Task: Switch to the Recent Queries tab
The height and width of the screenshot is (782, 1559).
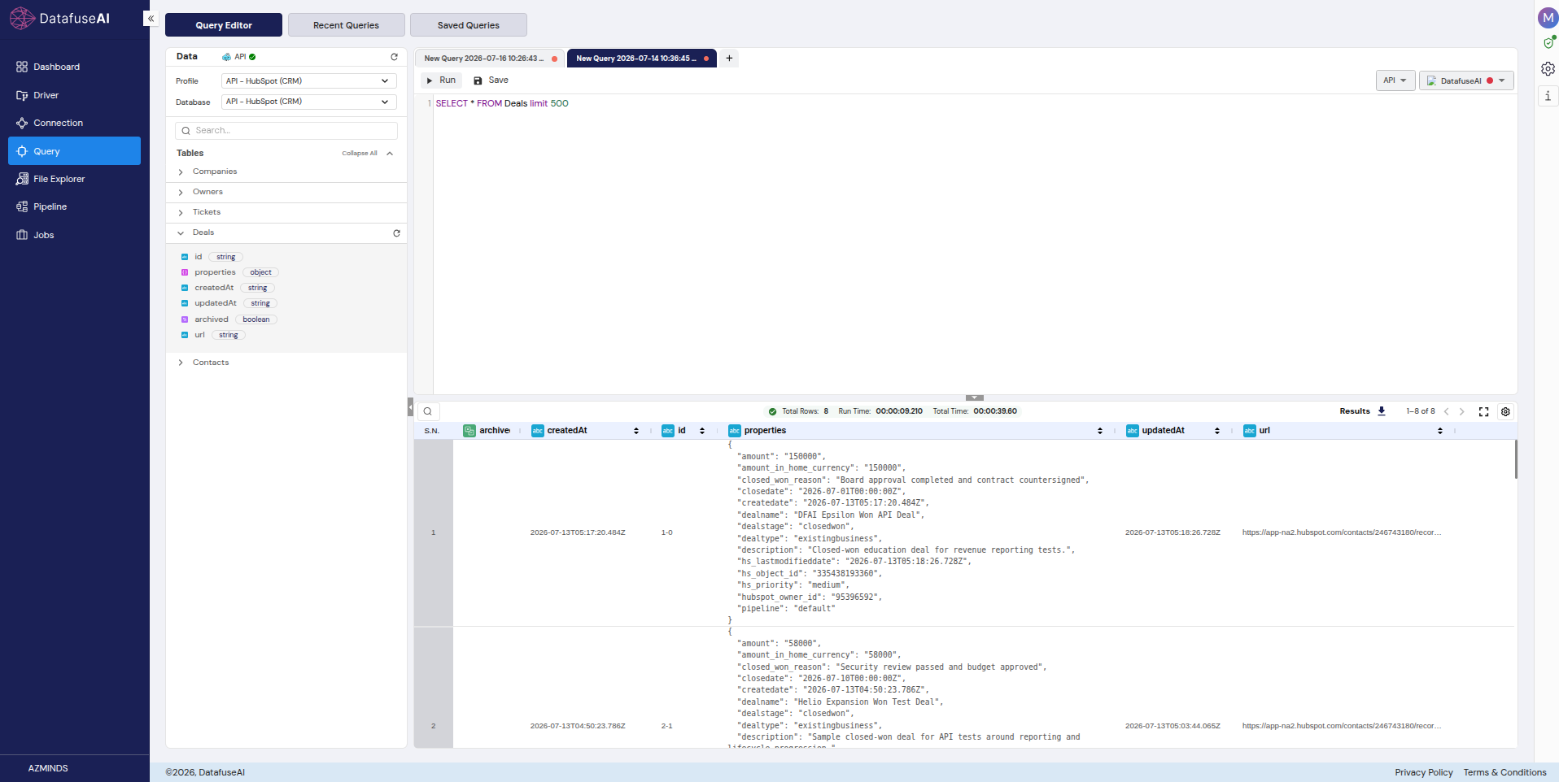Action: tap(346, 25)
